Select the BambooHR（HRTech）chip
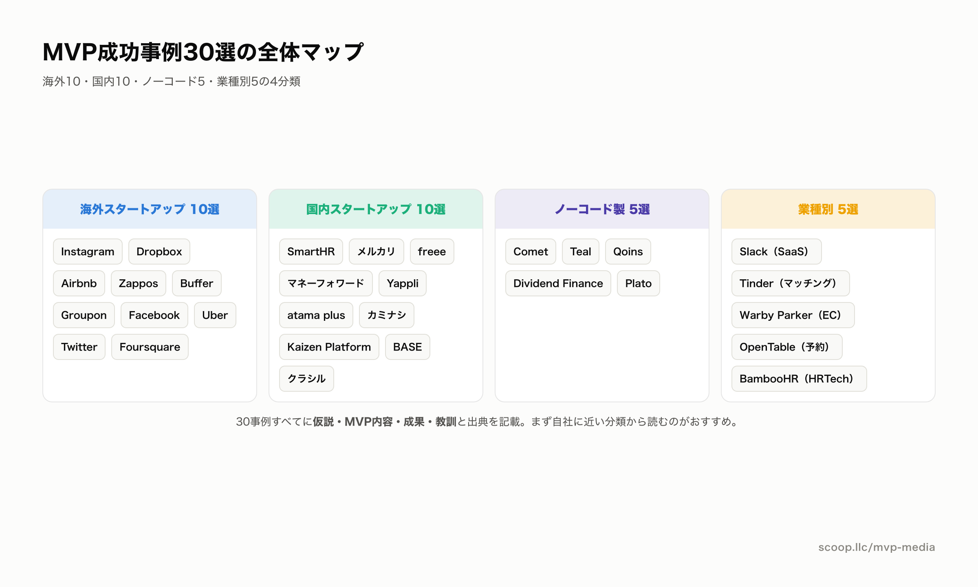978x587 pixels. point(799,379)
